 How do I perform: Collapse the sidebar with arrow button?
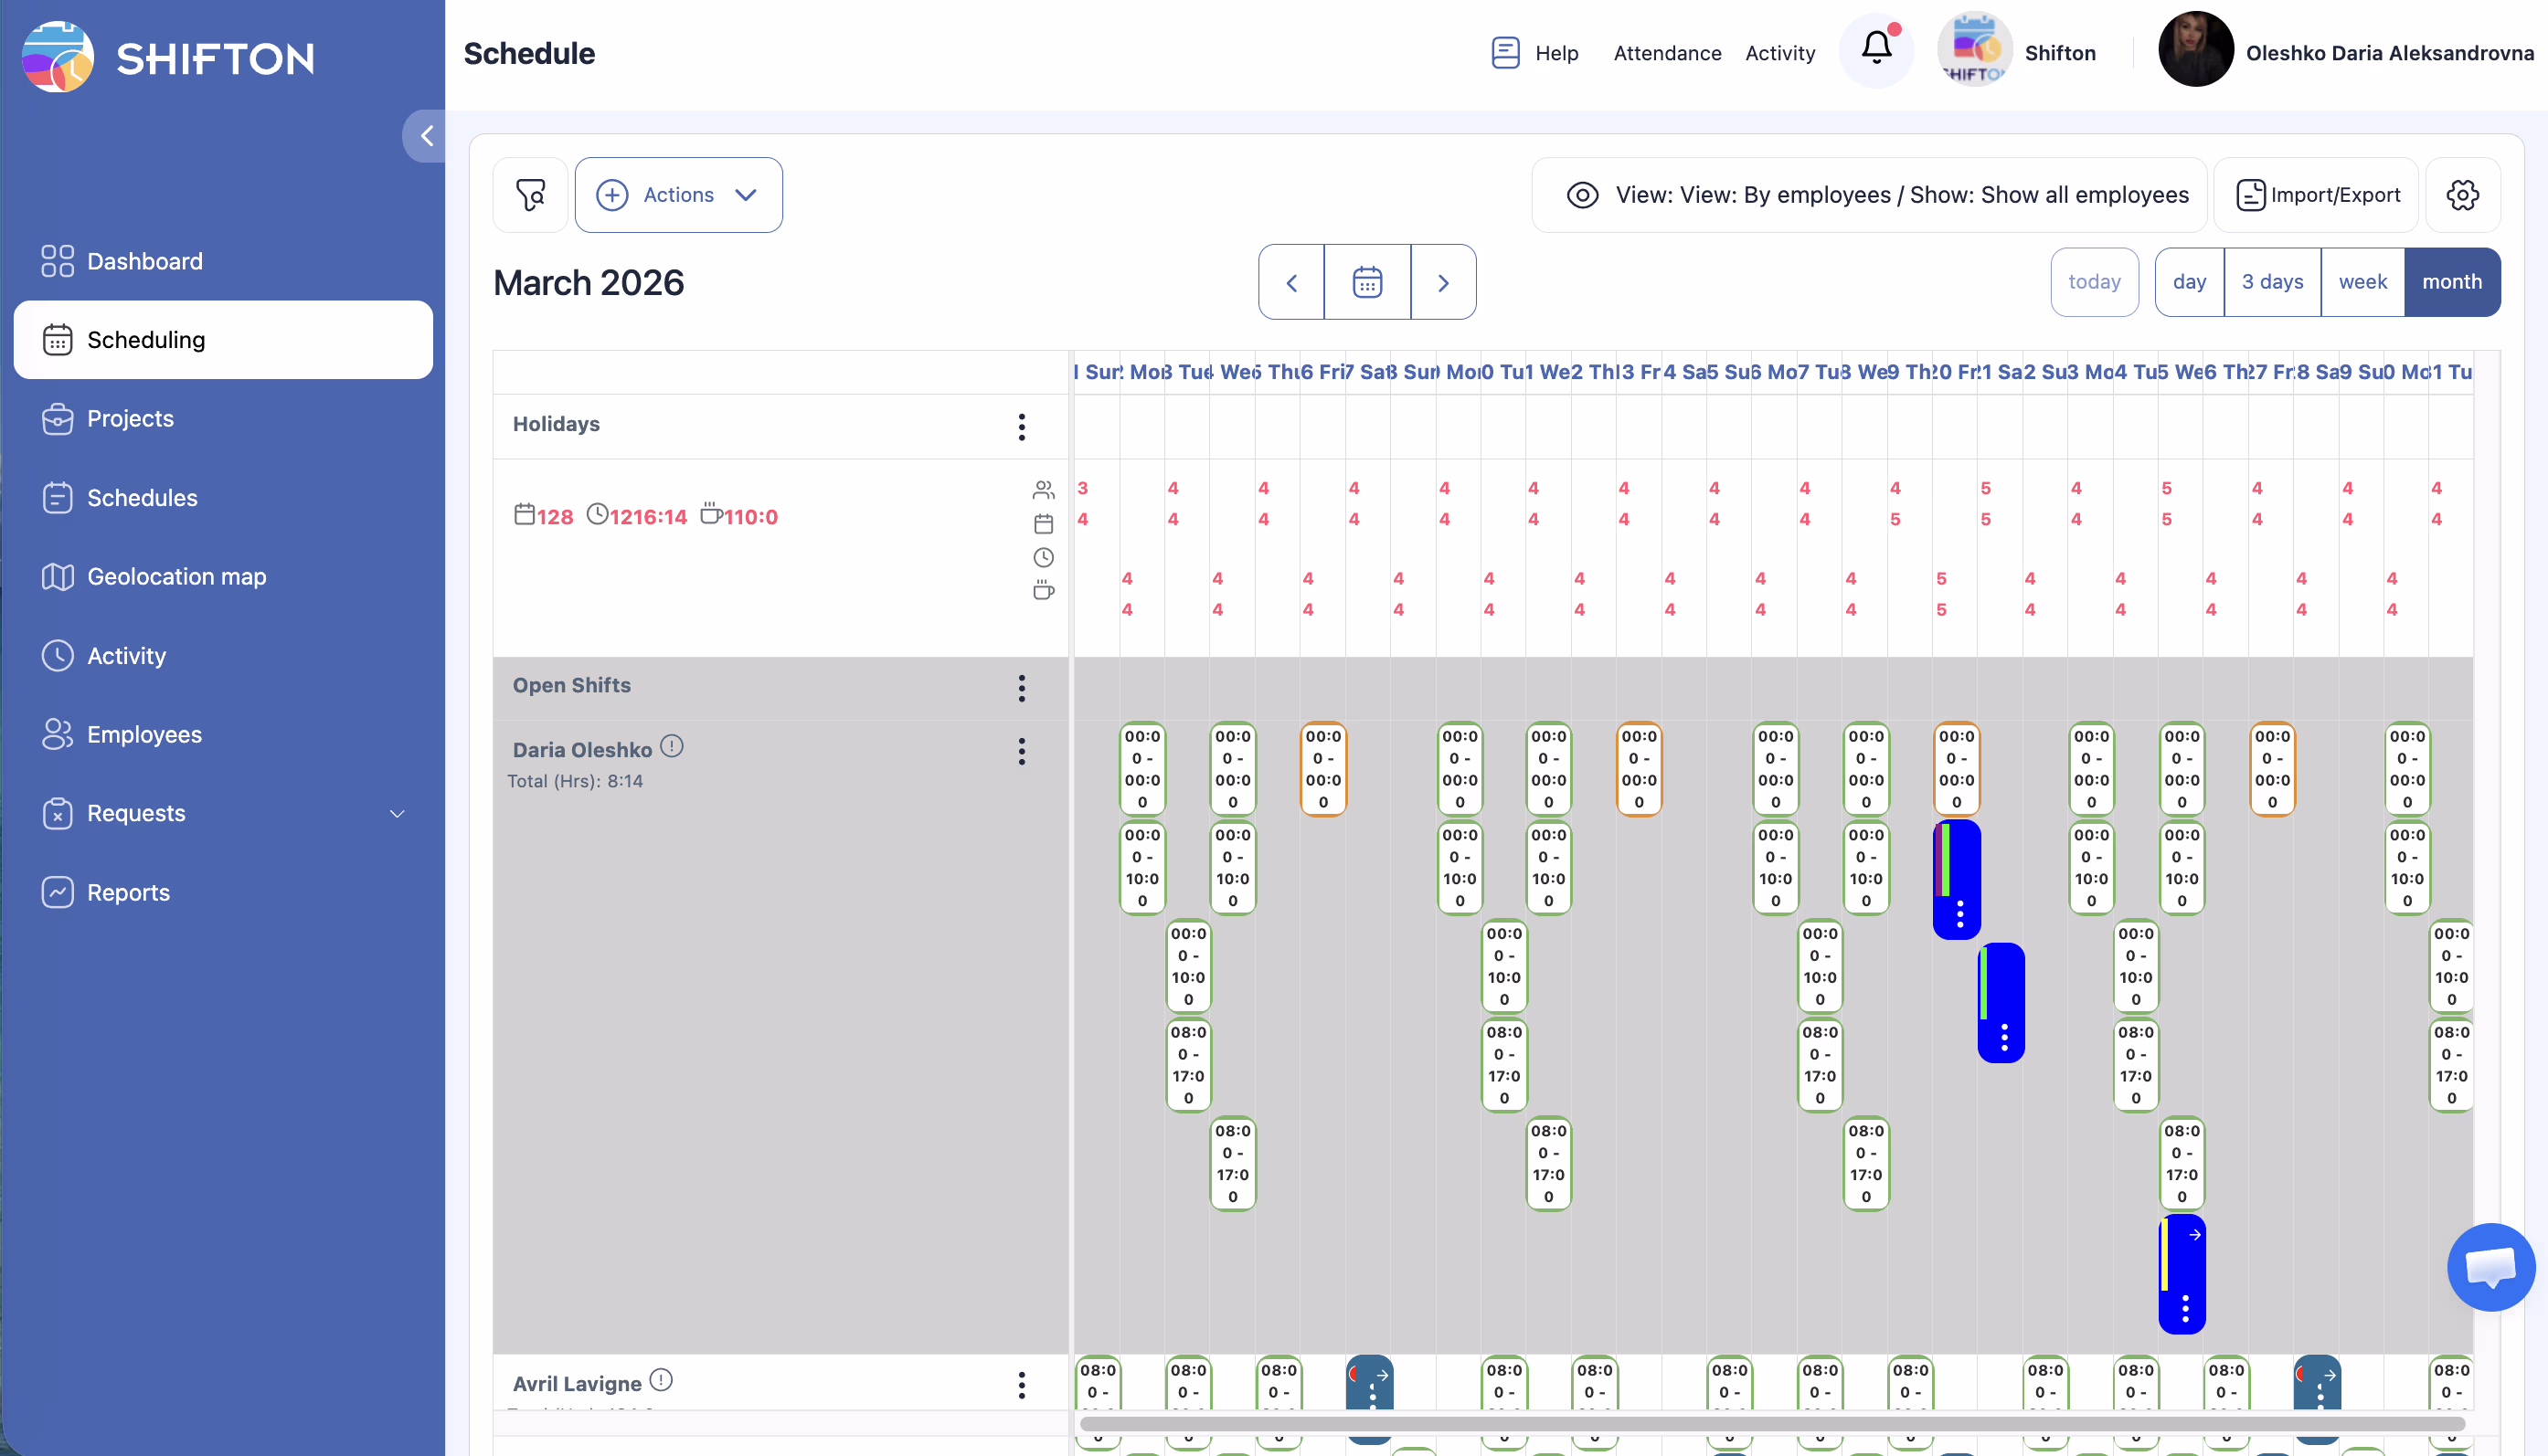[425, 135]
